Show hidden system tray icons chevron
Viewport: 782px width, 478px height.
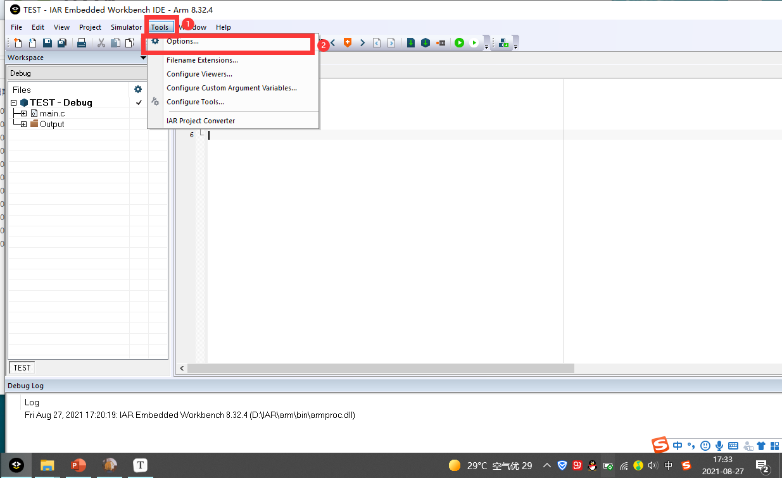tap(547, 466)
